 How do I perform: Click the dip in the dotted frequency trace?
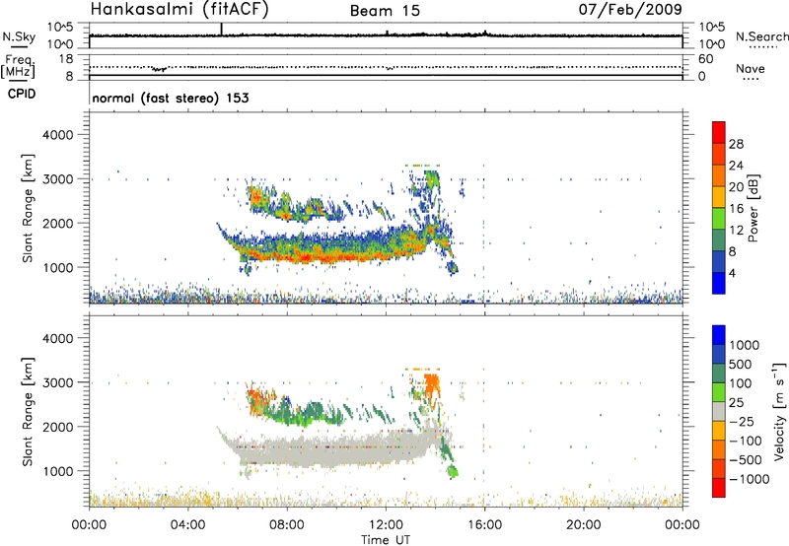(160, 69)
